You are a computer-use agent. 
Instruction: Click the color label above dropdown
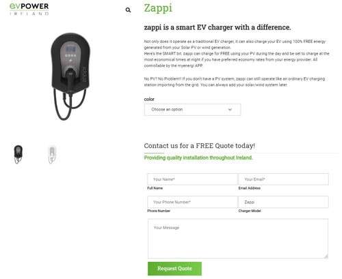coord(149,99)
